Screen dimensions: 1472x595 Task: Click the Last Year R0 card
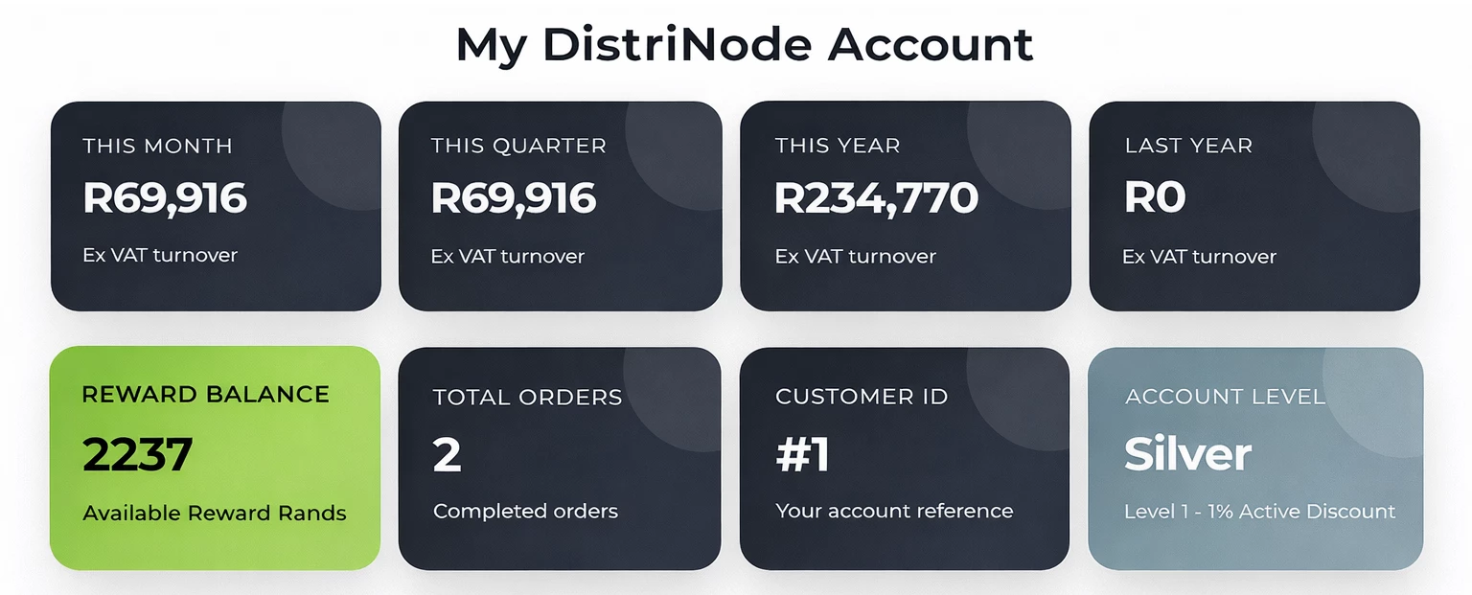[x=1254, y=206]
